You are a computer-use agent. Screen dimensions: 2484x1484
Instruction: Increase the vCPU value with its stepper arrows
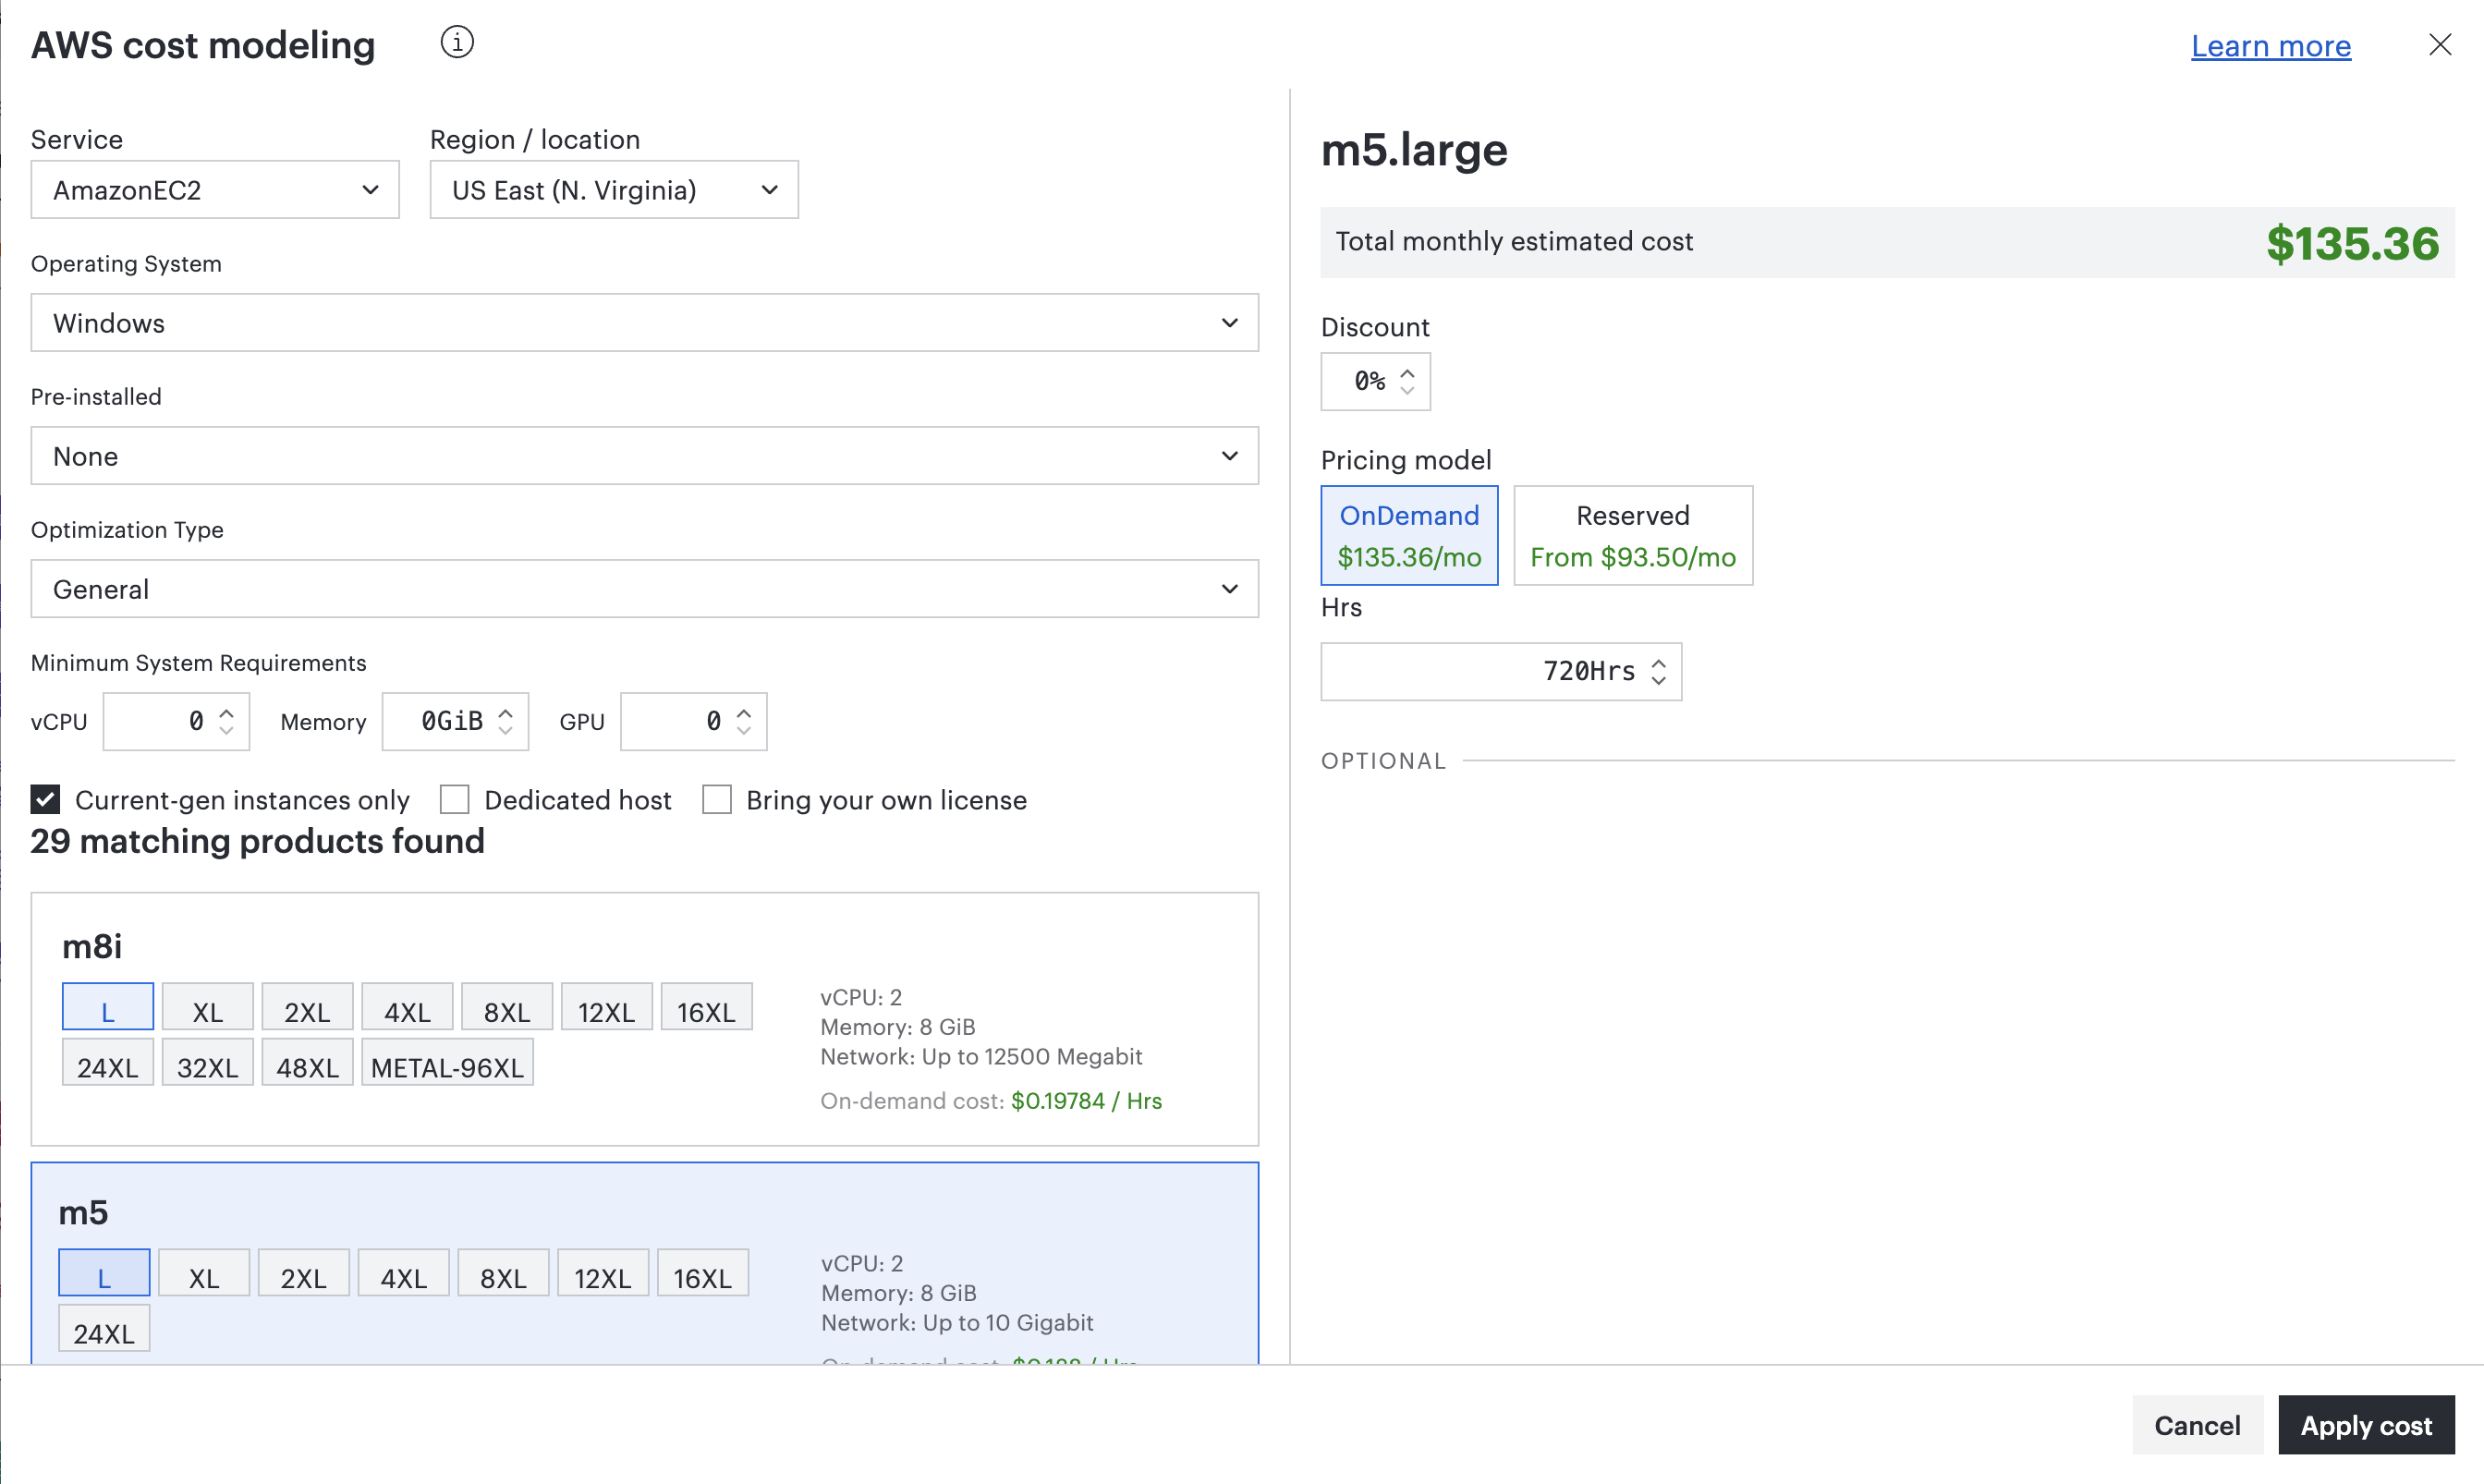tap(227, 714)
